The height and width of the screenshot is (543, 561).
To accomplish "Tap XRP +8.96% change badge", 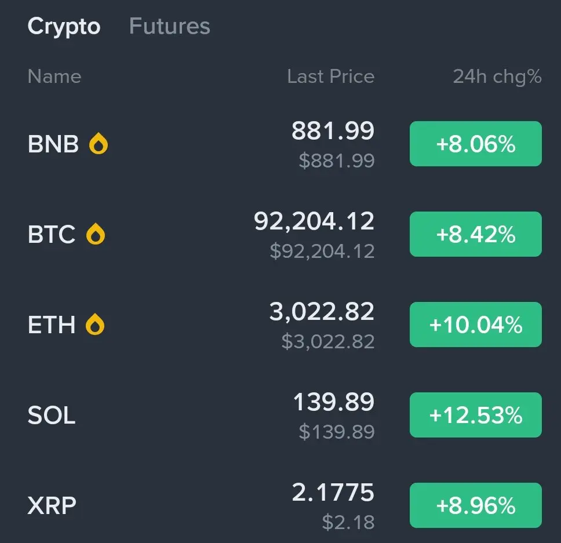I will 475,505.
